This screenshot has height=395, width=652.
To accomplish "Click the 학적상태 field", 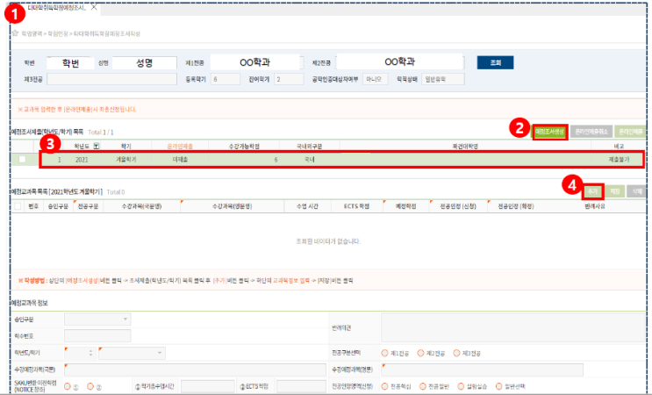I will (x=442, y=79).
